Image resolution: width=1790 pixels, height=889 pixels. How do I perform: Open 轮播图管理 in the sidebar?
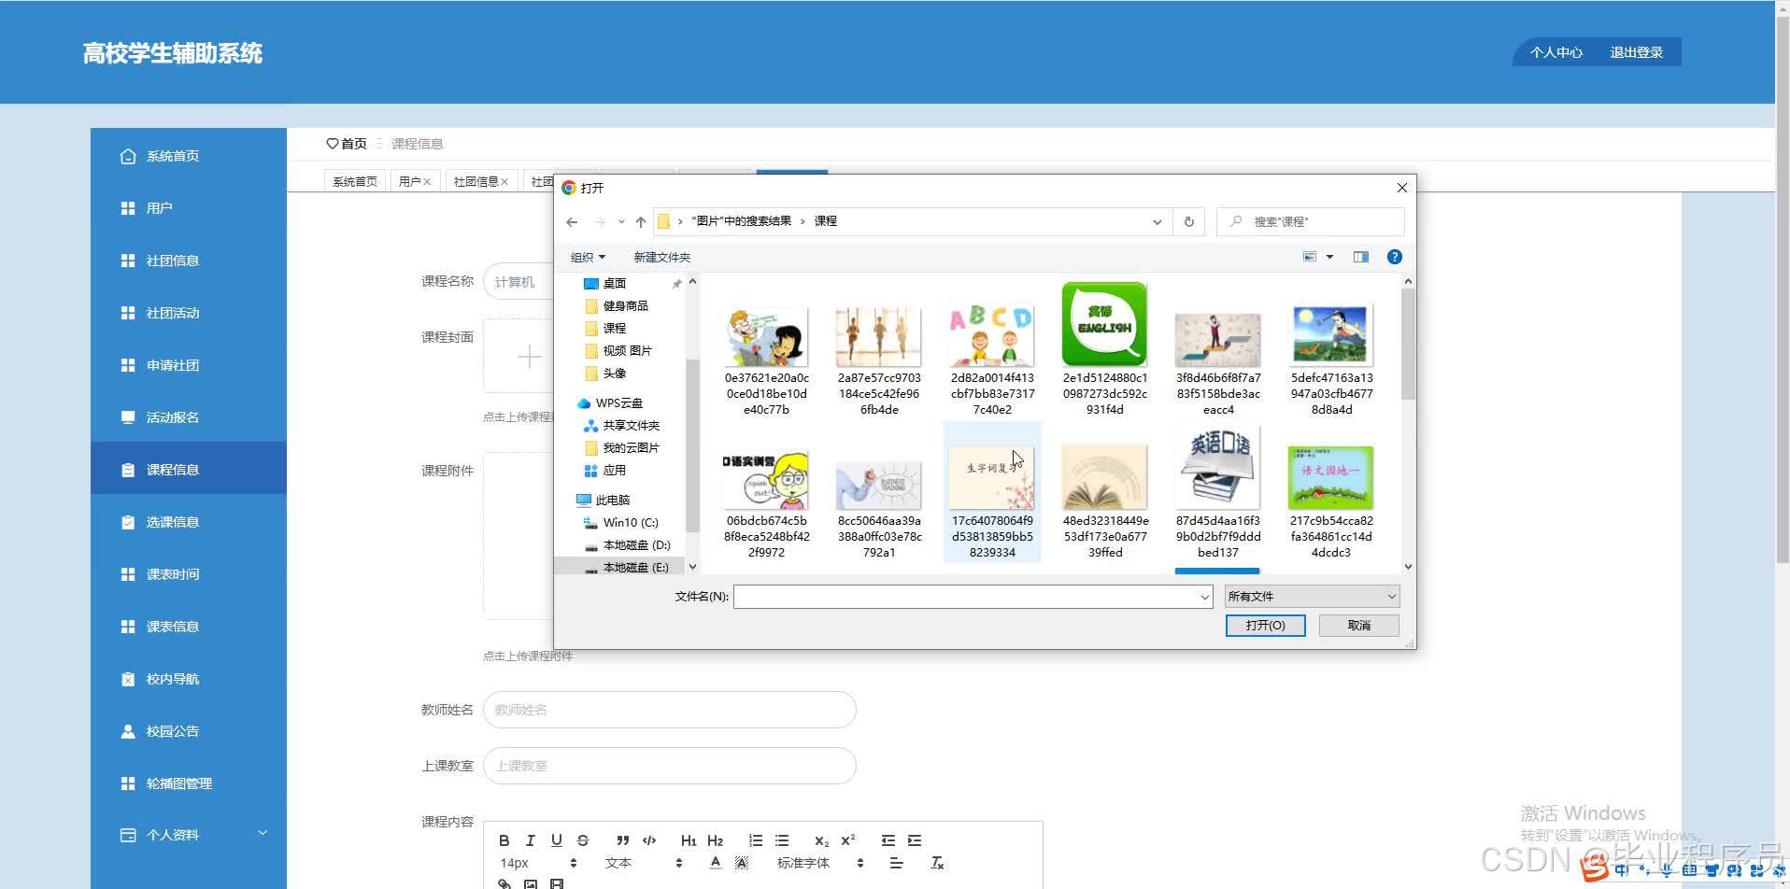(189, 783)
